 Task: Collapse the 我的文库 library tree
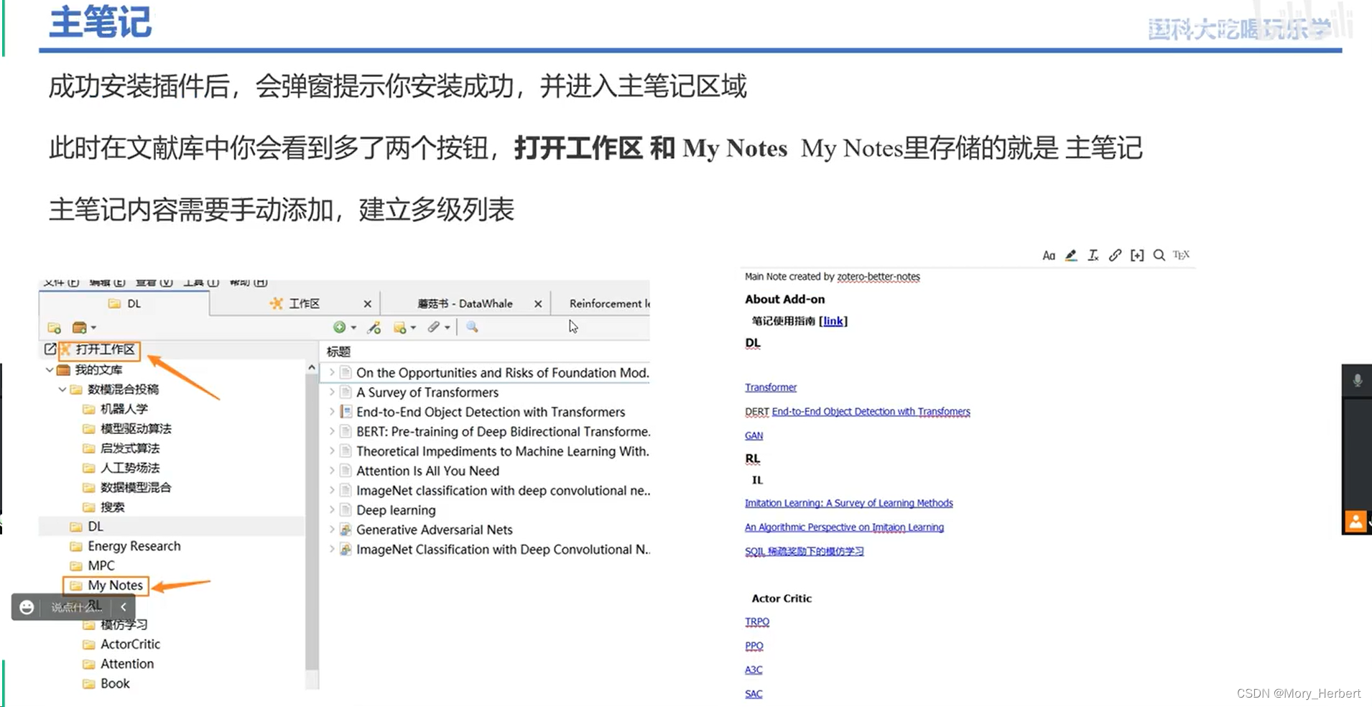tap(50, 369)
